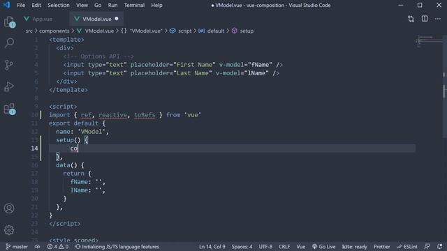Open the notifications bell
The height and width of the screenshot is (251, 447).
tap(439, 246)
